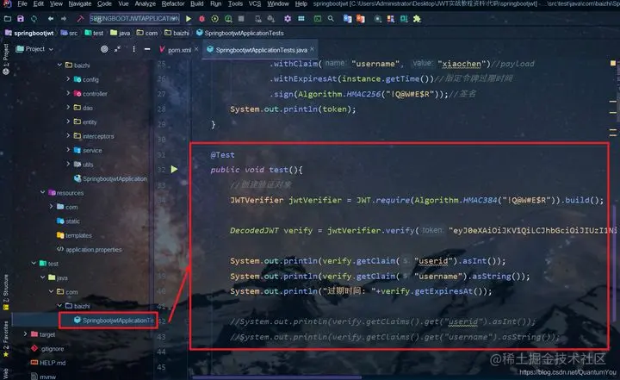Click the locate target icon in Project panel
This screenshot has height=380, width=620.
pyautogui.click(x=104, y=49)
